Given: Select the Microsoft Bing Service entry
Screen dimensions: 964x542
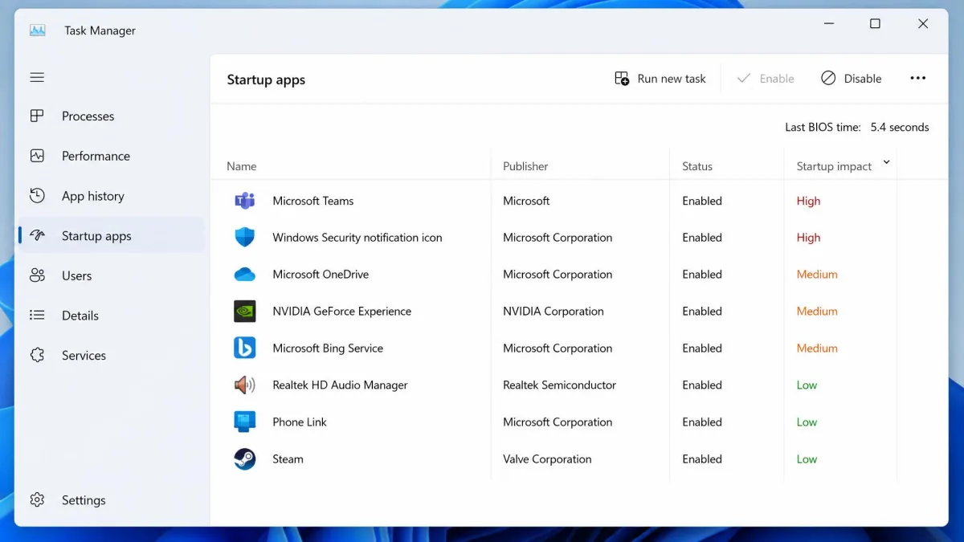Looking at the screenshot, I should [x=328, y=348].
